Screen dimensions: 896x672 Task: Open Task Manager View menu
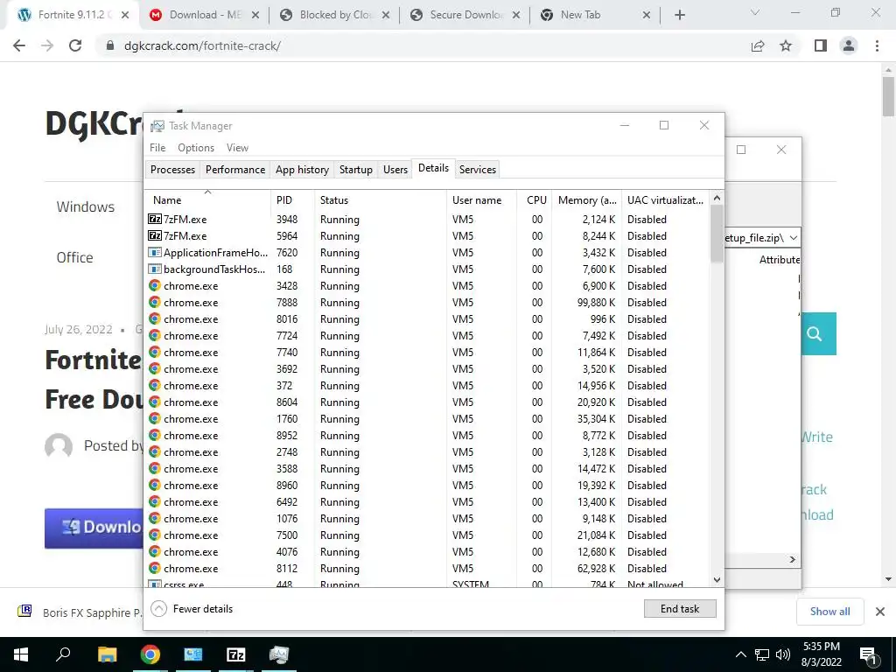pos(237,147)
